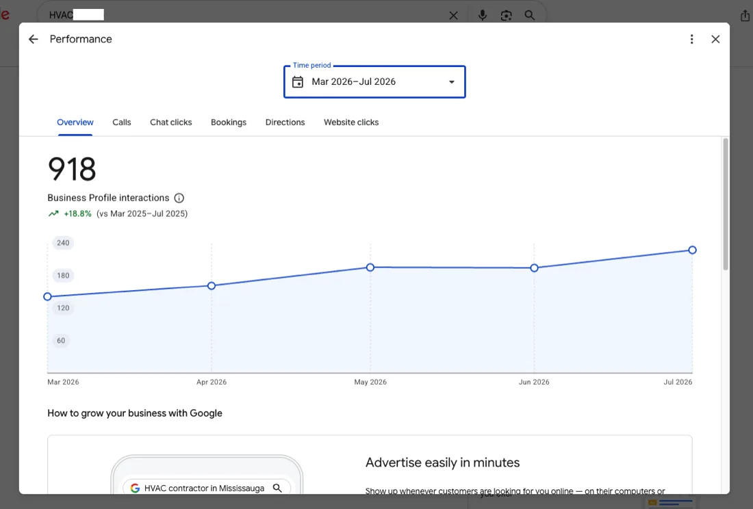Click the +18.8% change value

(x=77, y=214)
